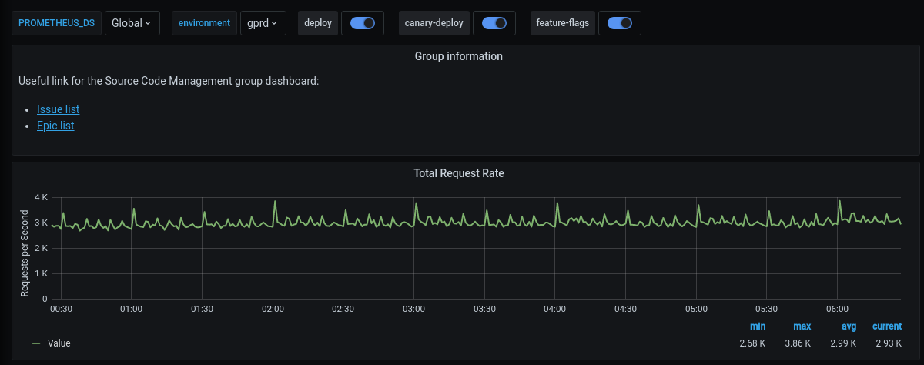
Task: Sort legend by current column
Action: 886,326
